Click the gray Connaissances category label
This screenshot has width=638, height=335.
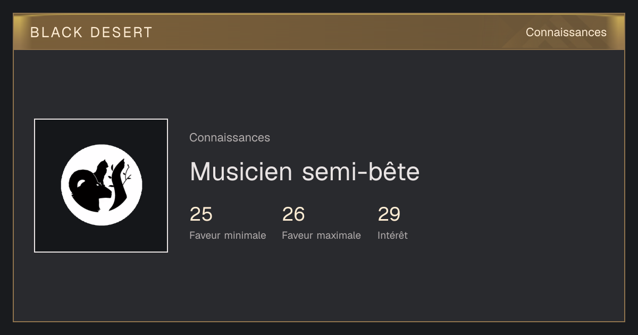pos(230,138)
